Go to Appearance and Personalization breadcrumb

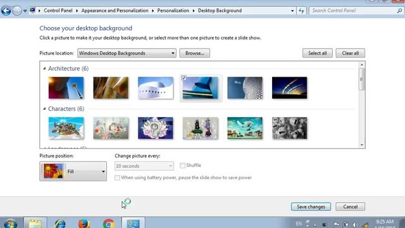coord(115,11)
